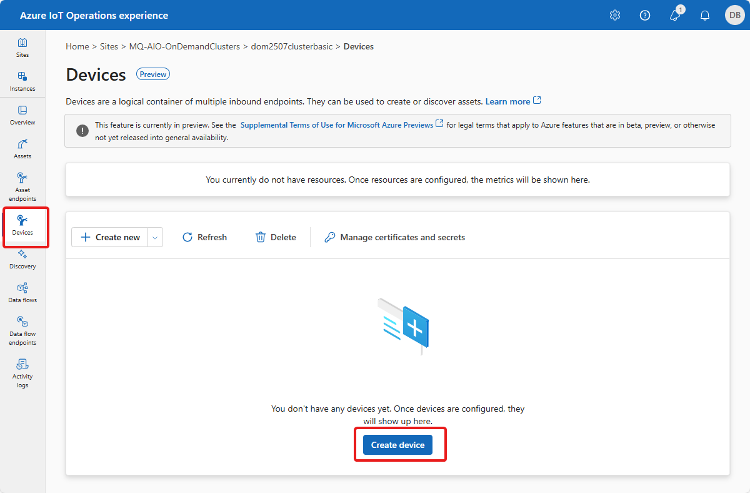Open Instances in the sidebar
Viewport: 750px width, 493px height.
[22, 81]
